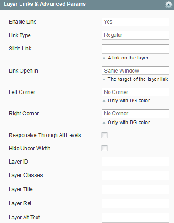
Task: Open the Link Open In dropdown
Action: (135, 71)
